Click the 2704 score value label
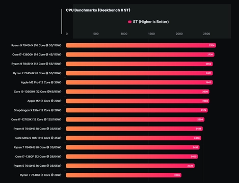 pos(211,45)
